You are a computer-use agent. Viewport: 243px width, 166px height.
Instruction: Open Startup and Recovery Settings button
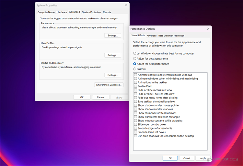pos(113,75)
